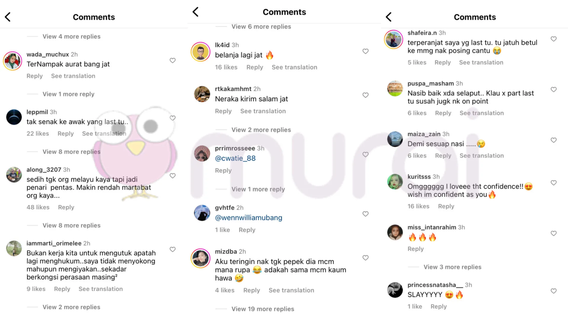Expand "View 19 more replies" under mizdba
This screenshot has width=568, height=316.
pyautogui.click(x=263, y=309)
